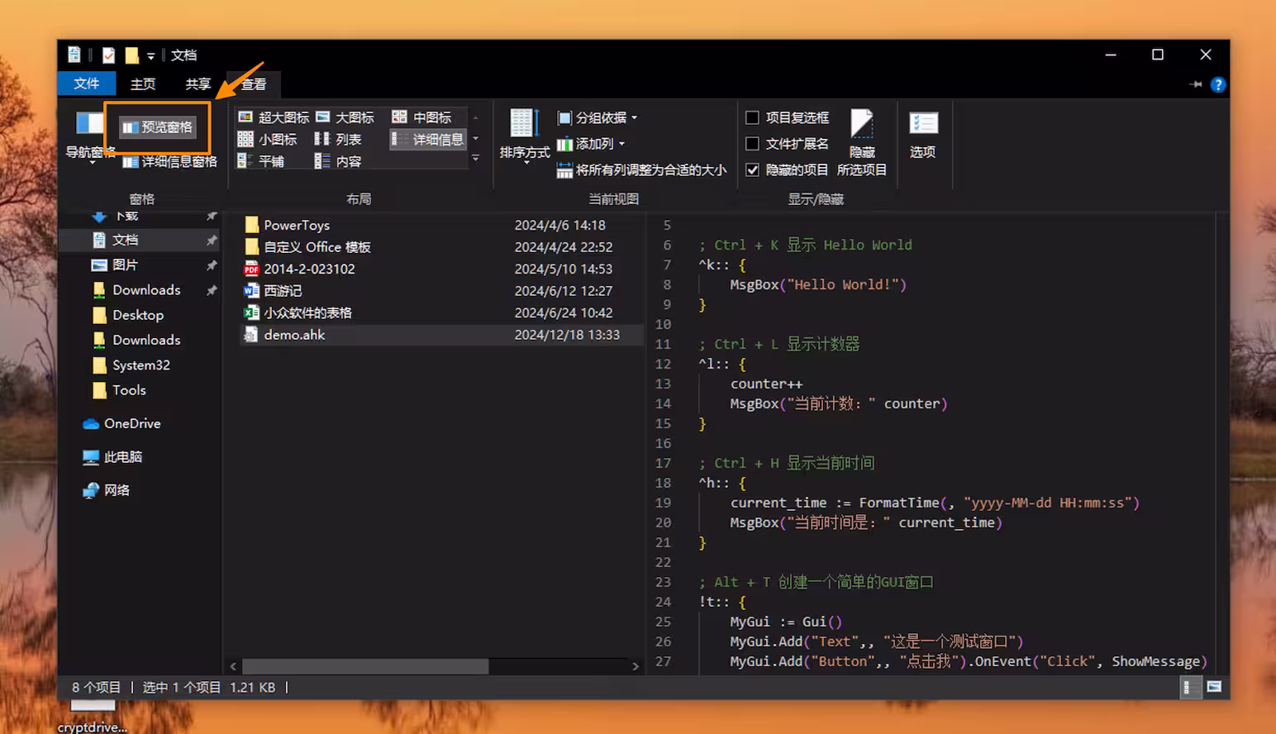Viewport: 1276px width, 734px height.
Task: Click the Help question mark icon
Action: pyautogui.click(x=1217, y=84)
